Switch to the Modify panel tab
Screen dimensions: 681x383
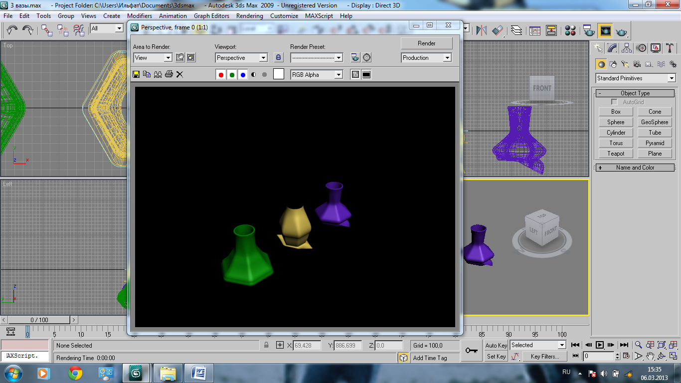[613, 48]
